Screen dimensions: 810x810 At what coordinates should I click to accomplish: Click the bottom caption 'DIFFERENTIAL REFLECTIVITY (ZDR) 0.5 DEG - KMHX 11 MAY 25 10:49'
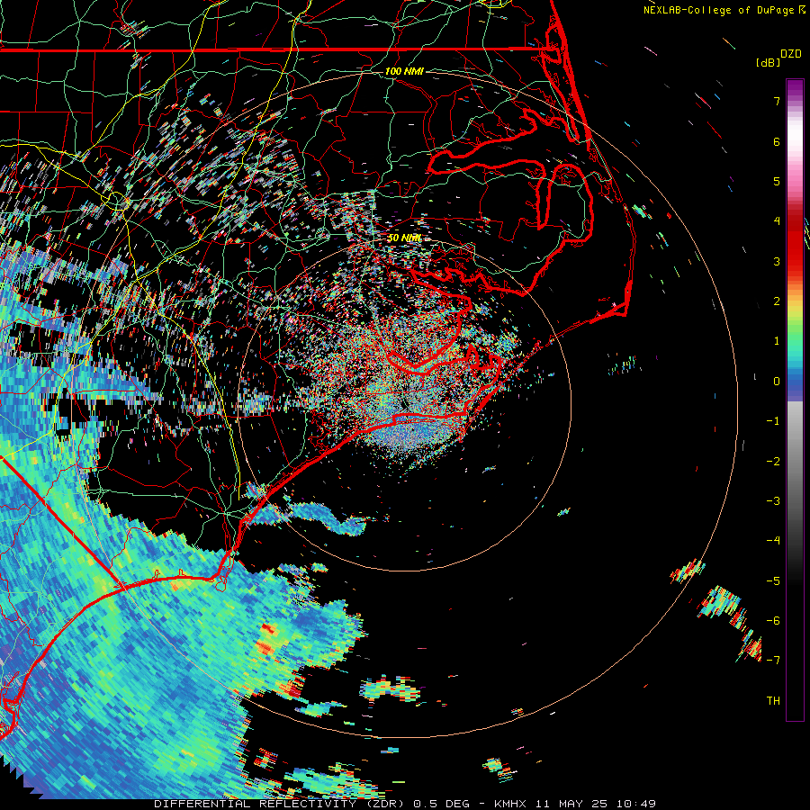coord(405,804)
